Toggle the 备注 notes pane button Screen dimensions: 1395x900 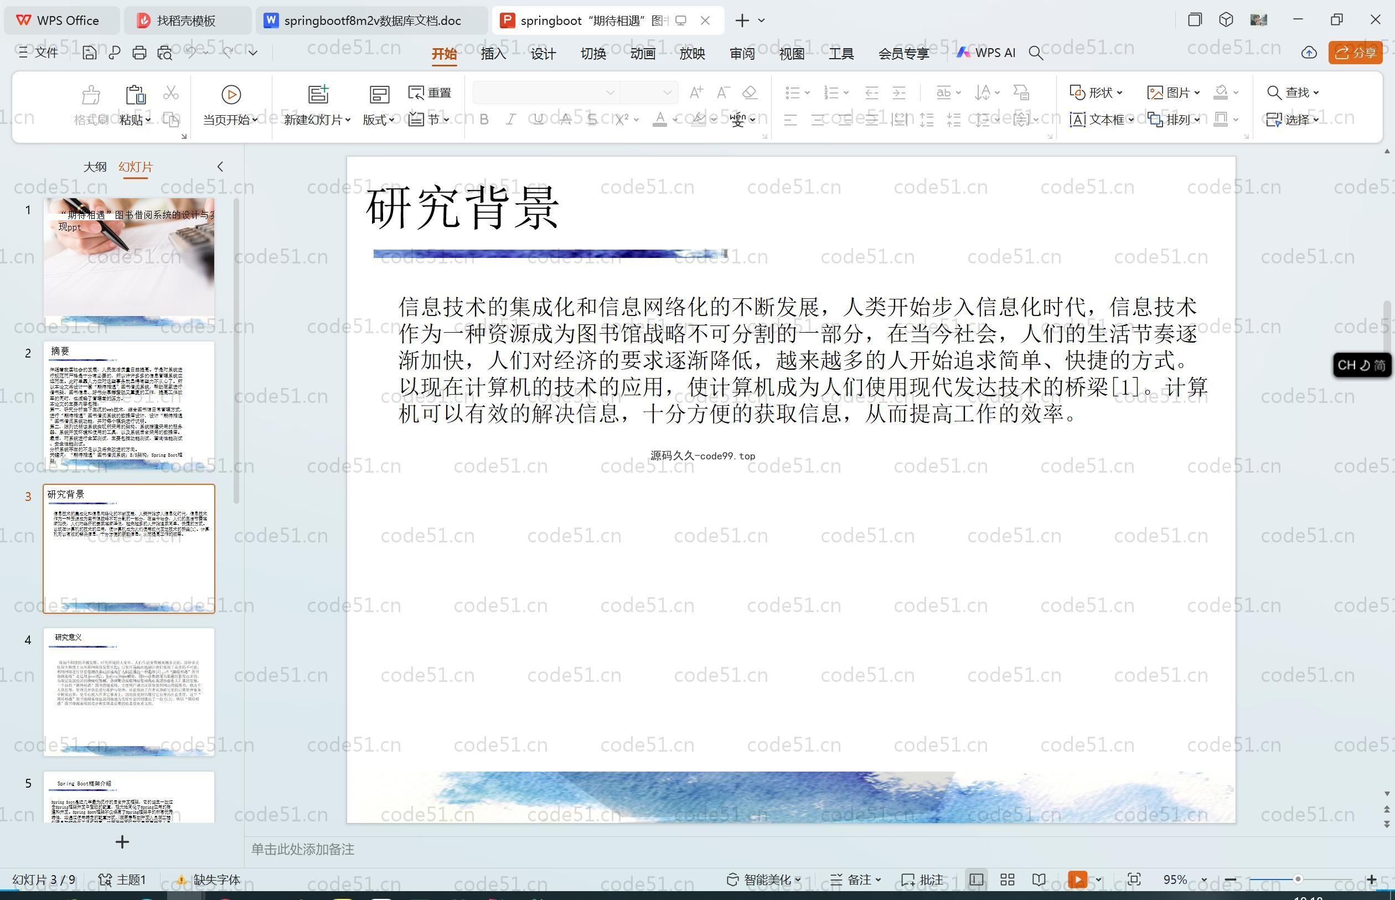click(x=856, y=880)
